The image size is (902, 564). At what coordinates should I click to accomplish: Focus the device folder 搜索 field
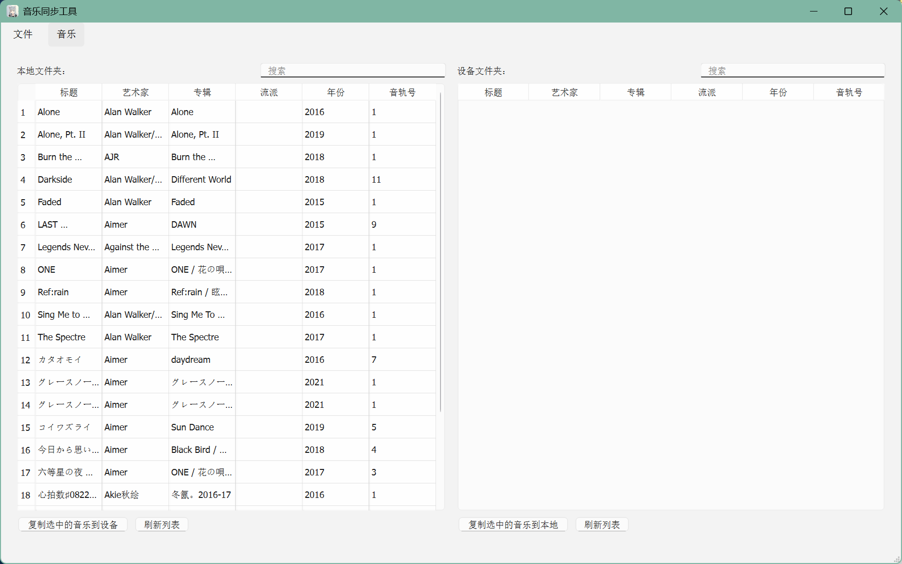[x=793, y=71]
